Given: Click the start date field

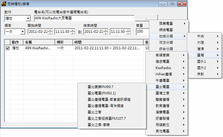Looking at the screenshot, I should [x=38, y=32].
